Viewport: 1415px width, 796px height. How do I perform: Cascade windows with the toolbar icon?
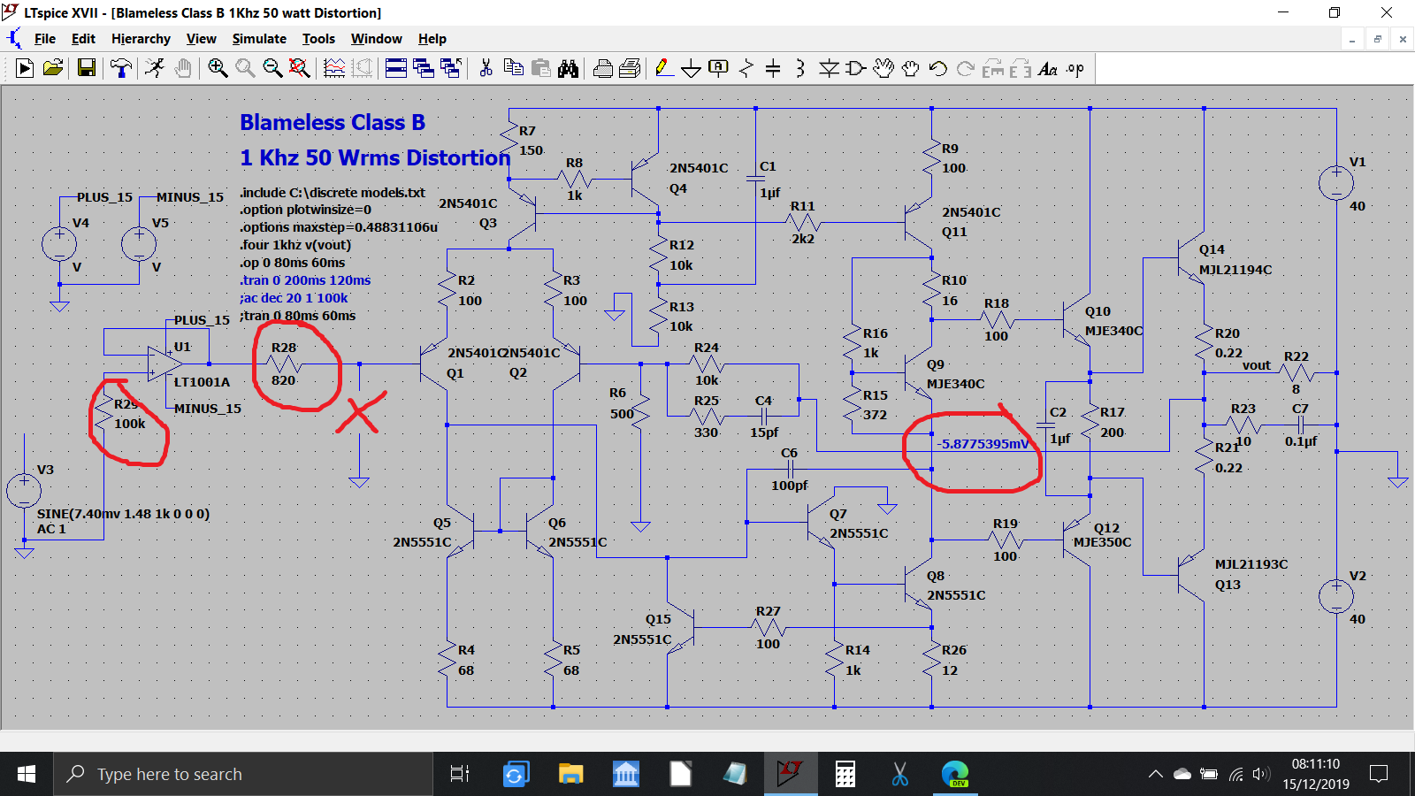tap(424, 68)
